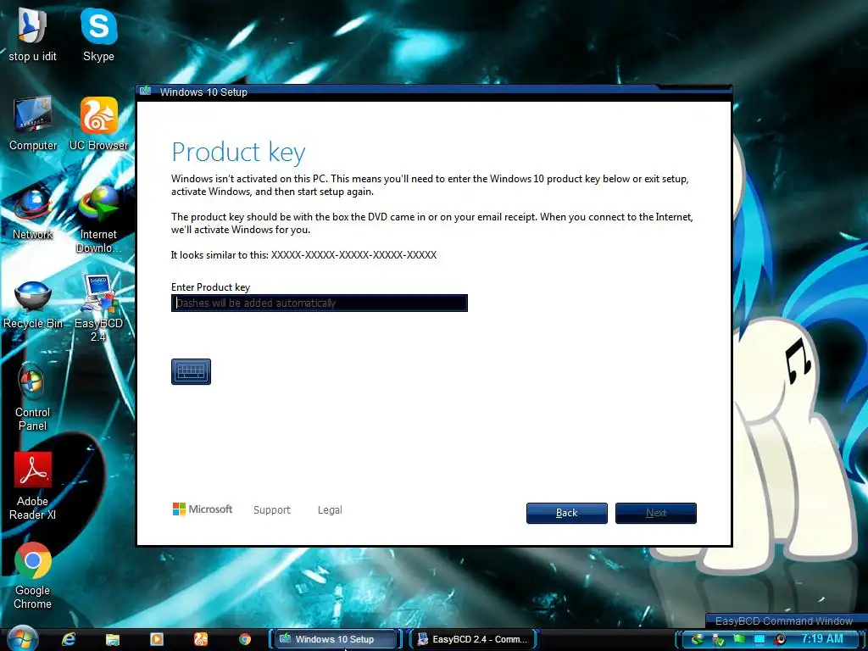Select the Internet Download Manager desktop icon
Screen dimensions: 868x651
pos(98,220)
